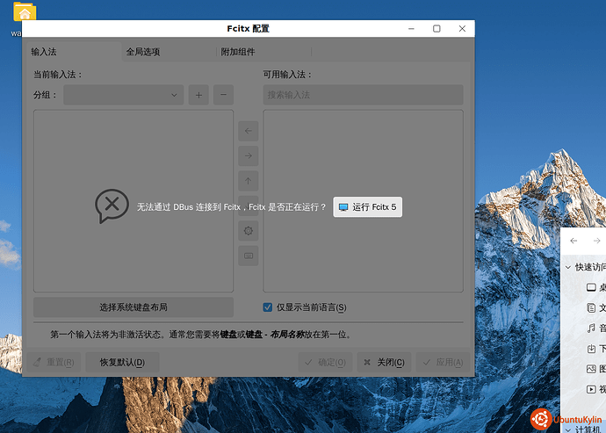Viewport: 606px width, 433px height.
Task: Expand the 分组 dropdown
Action: click(123, 95)
